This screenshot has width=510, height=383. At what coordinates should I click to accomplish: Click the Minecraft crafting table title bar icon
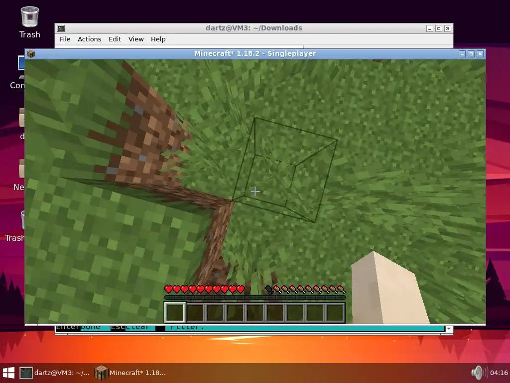pos(31,54)
